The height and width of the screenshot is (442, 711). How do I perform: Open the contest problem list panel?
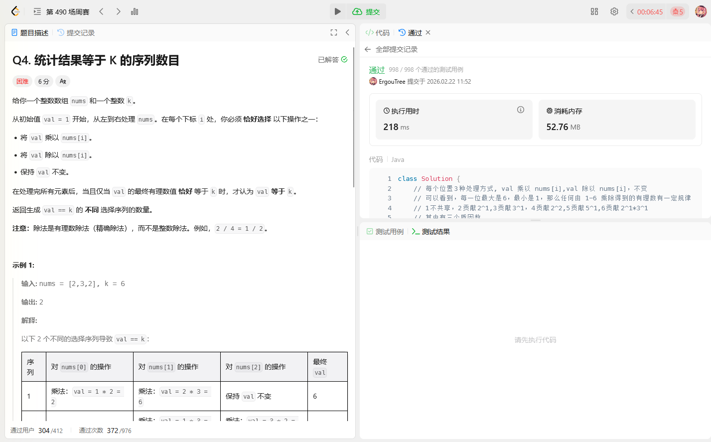coord(37,11)
